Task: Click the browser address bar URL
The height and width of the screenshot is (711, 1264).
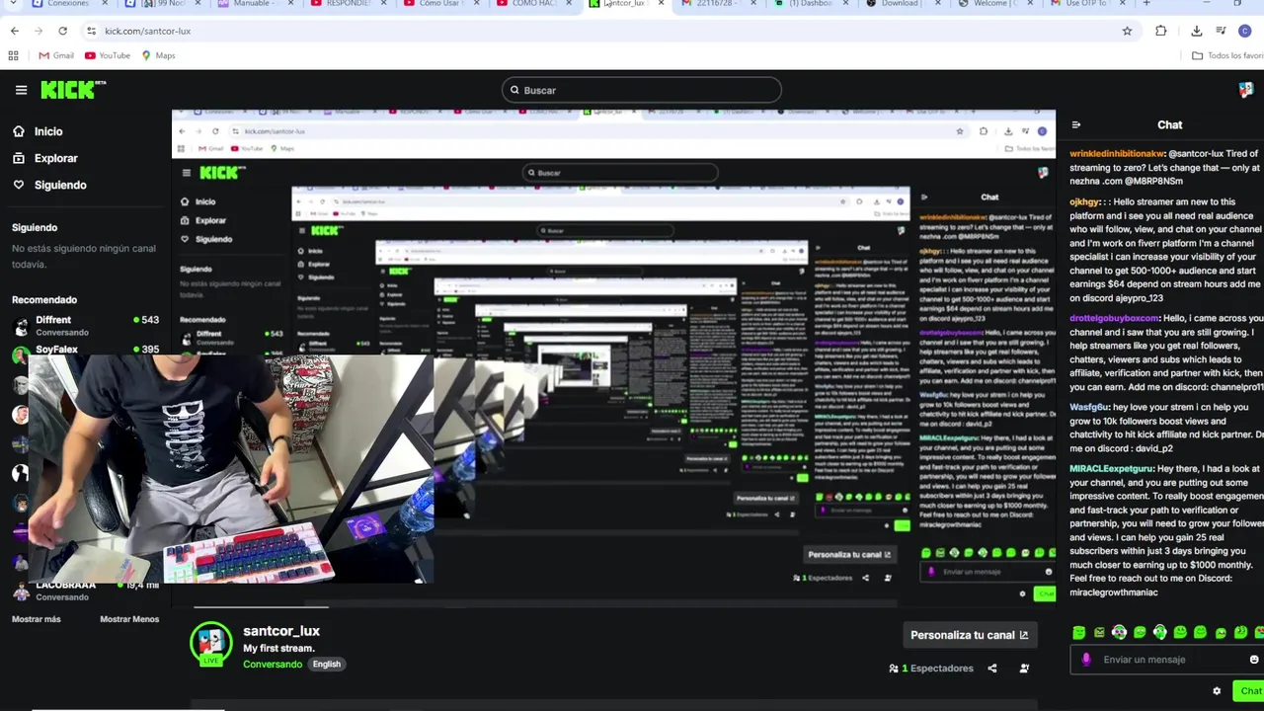Action: pyautogui.click(x=148, y=31)
